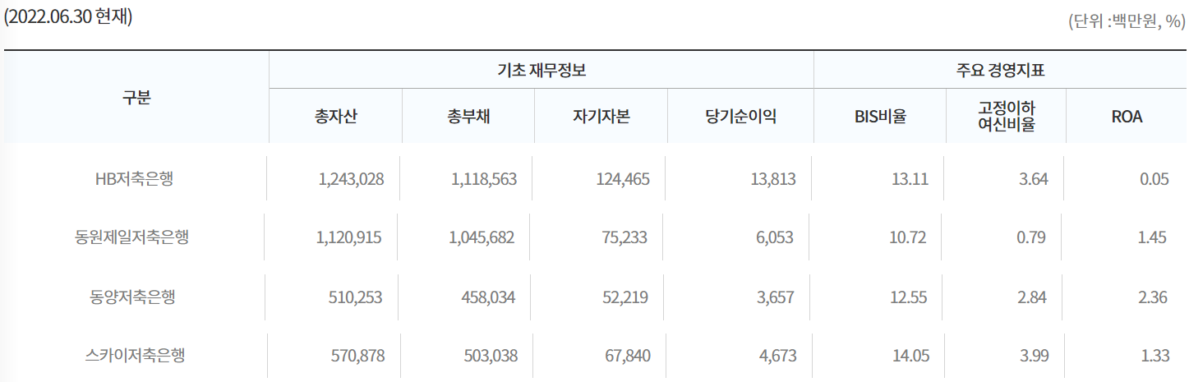Click the 주요 경영지표 group header
The image size is (1189, 382).
(1000, 70)
